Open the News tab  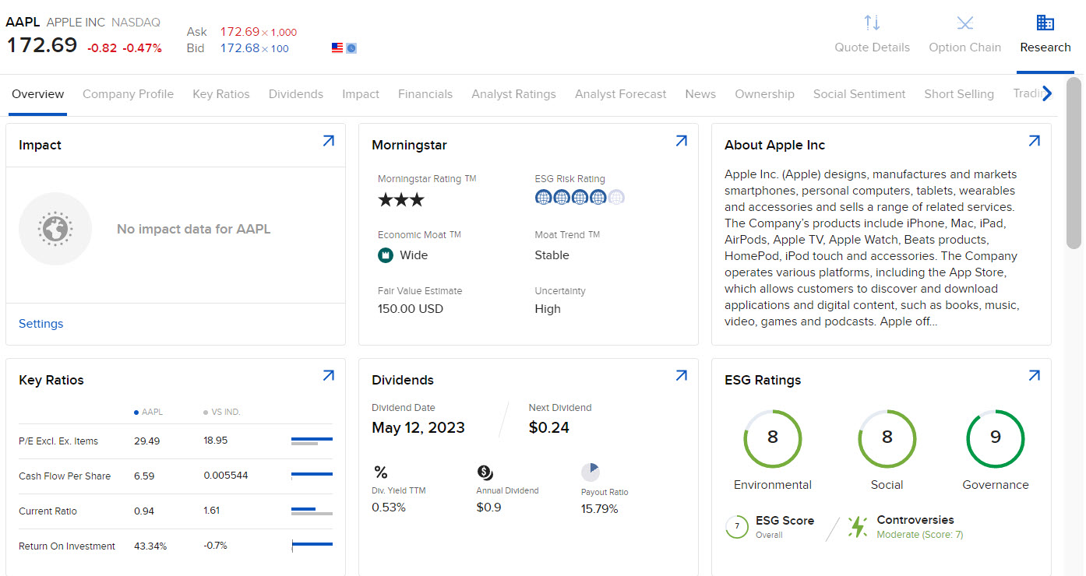(x=700, y=94)
